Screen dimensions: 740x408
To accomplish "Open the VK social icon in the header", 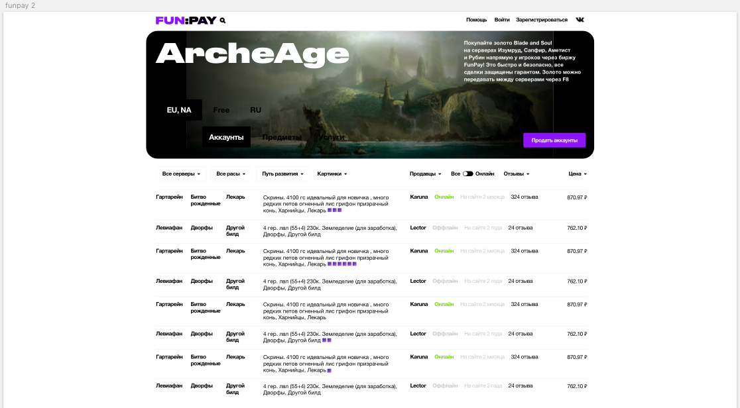I will click(x=580, y=20).
